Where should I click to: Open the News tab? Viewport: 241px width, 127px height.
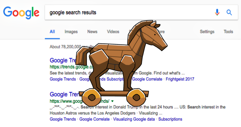coord(92,32)
